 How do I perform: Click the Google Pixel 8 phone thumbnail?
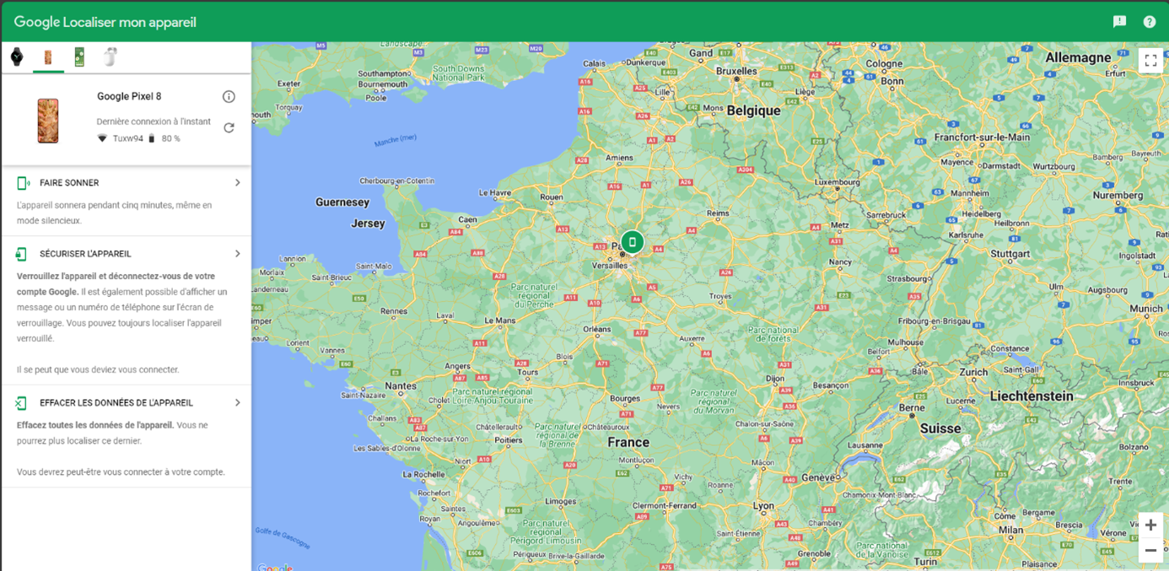point(48,121)
